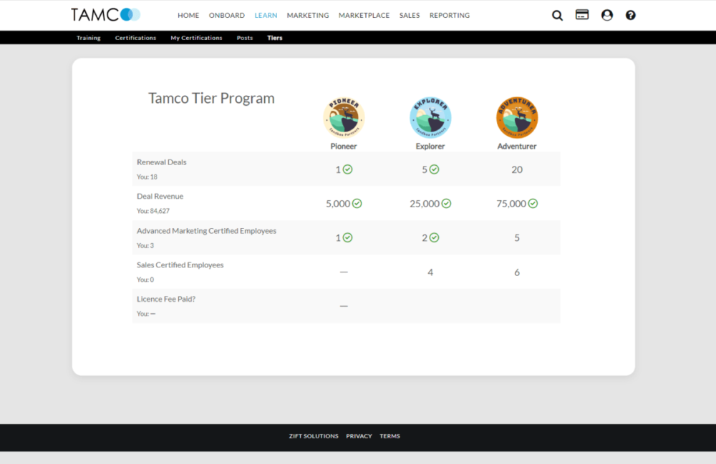
Task: Click the search magnifier icon
Action: (x=557, y=15)
